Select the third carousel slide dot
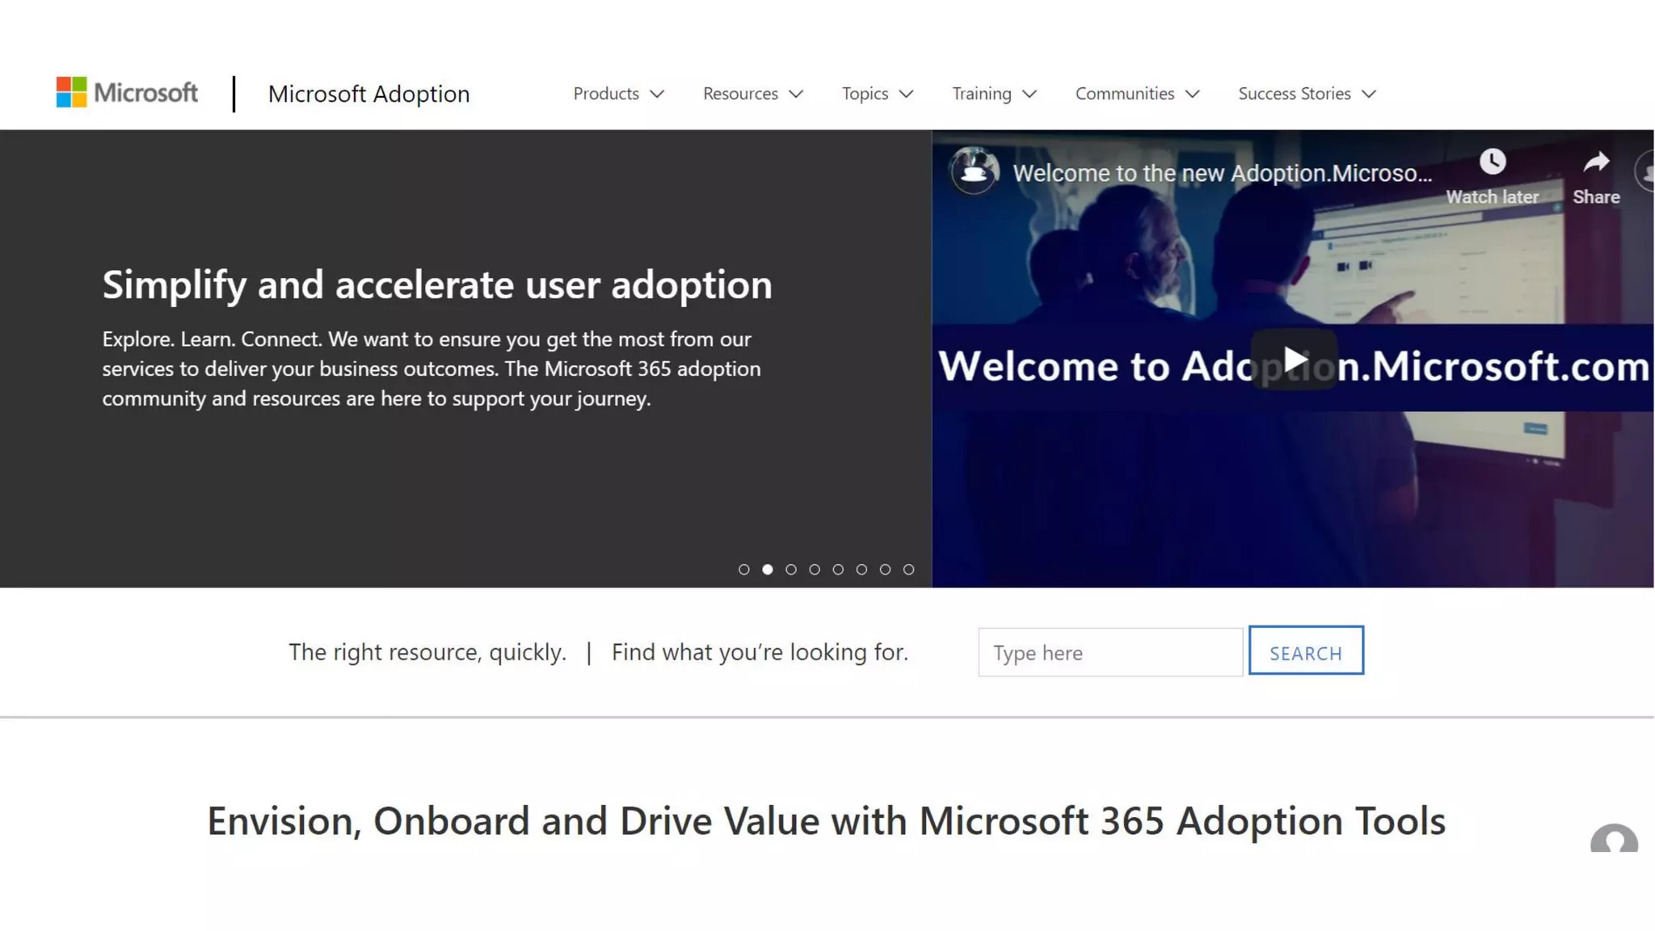This screenshot has width=1655, height=931. coord(790,570)
